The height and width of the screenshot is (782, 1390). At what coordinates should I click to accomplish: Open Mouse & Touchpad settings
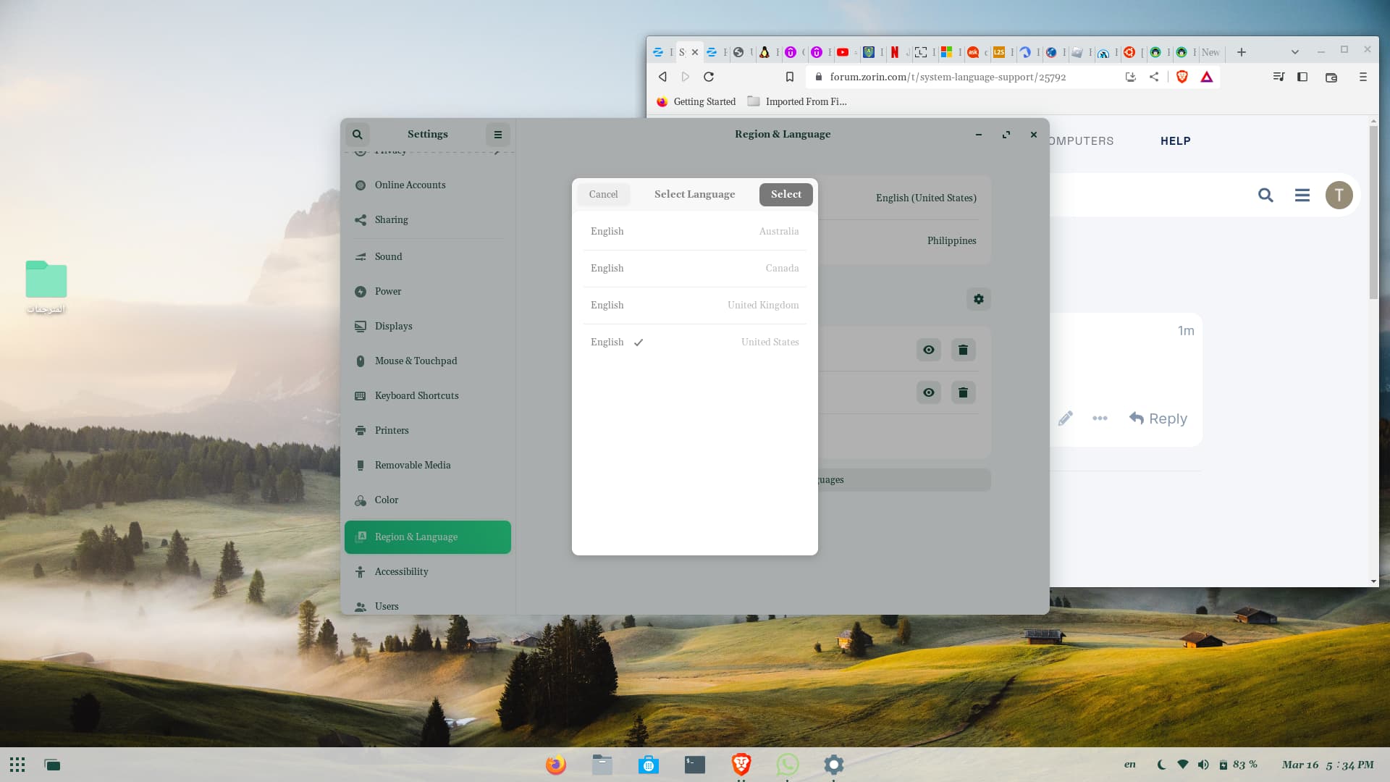pyautogui.click(x=427, y=361)
